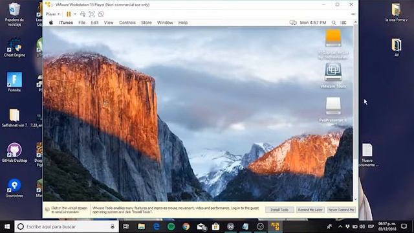Click the scroll down arrow in VMware window
This screenshot has height=233, width=414.
click(x=355, y=199)
